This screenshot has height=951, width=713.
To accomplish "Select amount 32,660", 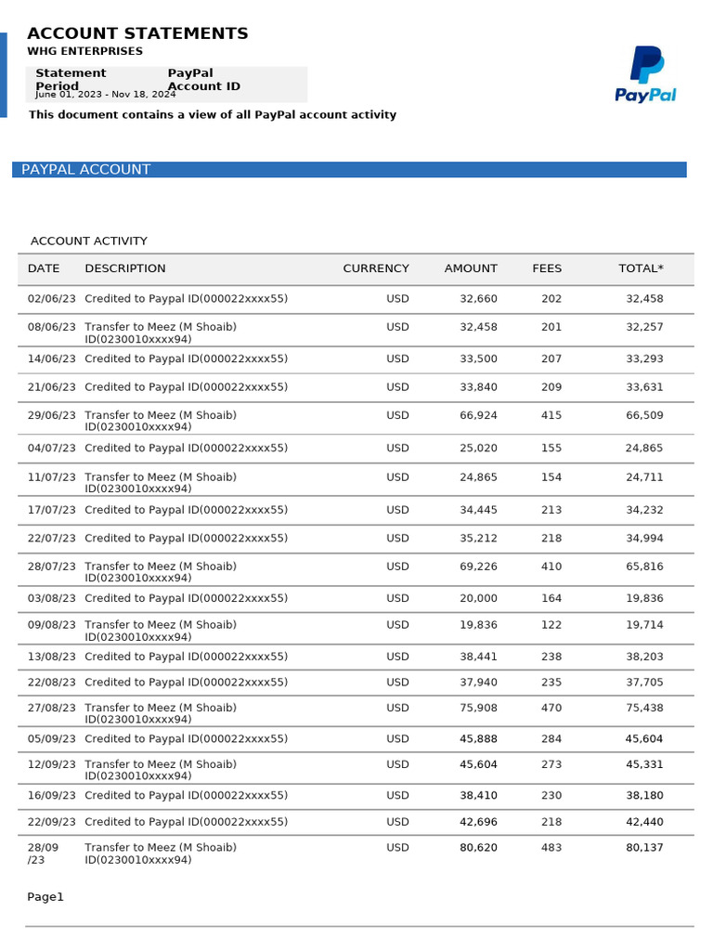I will pyautogui.click(x=478, y=298).
